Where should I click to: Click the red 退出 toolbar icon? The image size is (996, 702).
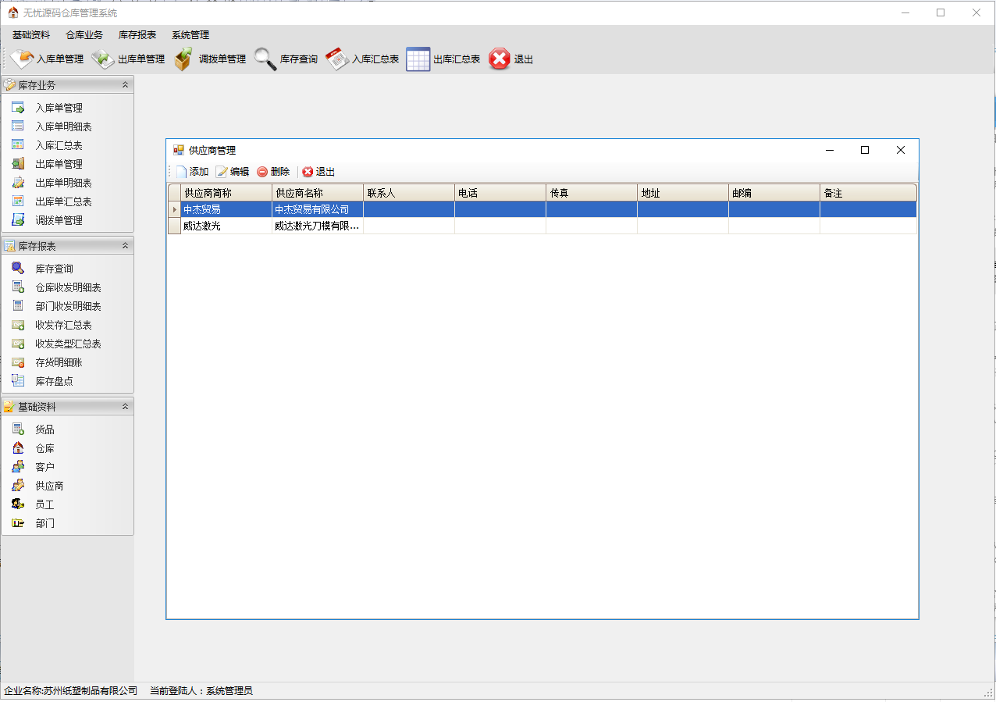point(500,59)
